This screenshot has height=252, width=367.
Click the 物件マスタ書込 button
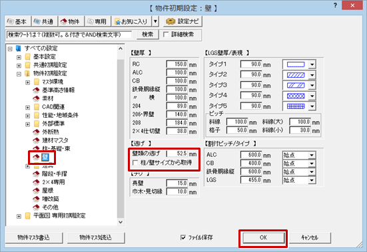click(x=34, y=238)
